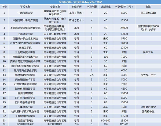Select the 学校名称 column header
Viewport: 161px width, 126px height.
click(25, 7)
